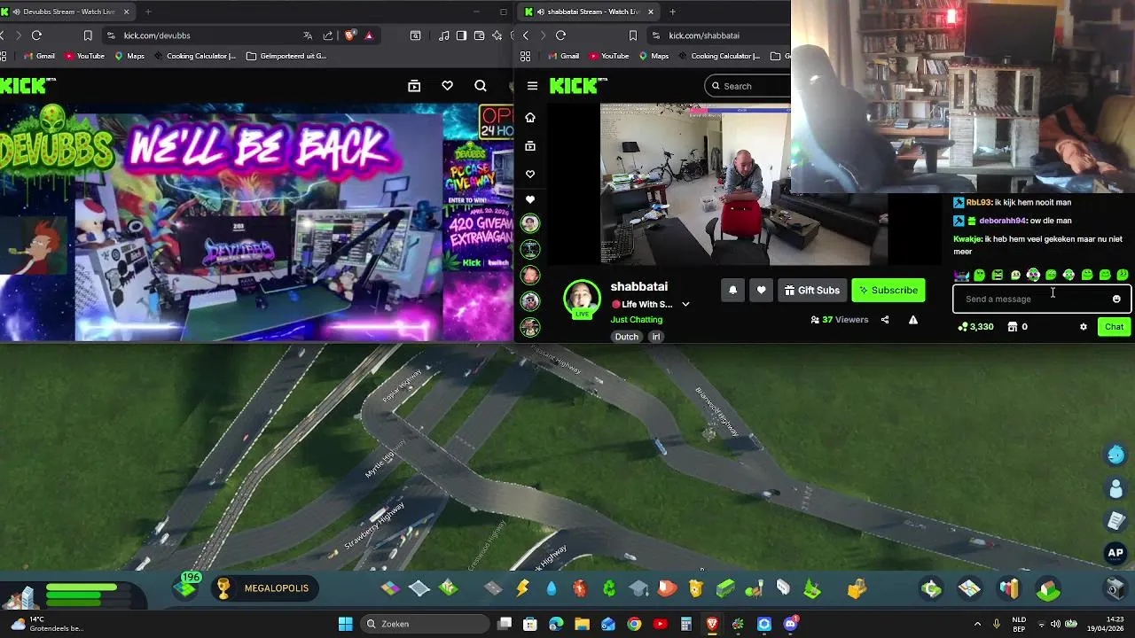Select the Electricity lightning bolt icon in game
This screenshot has width=1135, height=638.
coord(522,588)
